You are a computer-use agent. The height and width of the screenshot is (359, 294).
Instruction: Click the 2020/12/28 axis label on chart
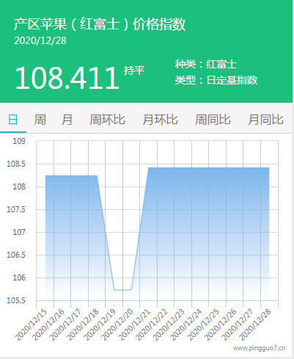click(x=255, y=324)
